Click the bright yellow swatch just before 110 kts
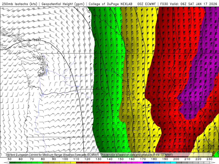The height and width of the screenshot is (164, 219). [x=73, y=163]
